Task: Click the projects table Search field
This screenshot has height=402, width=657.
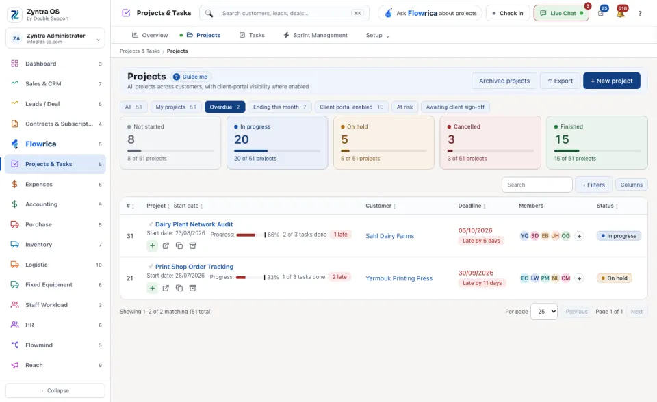Action: tap(537, 185)
